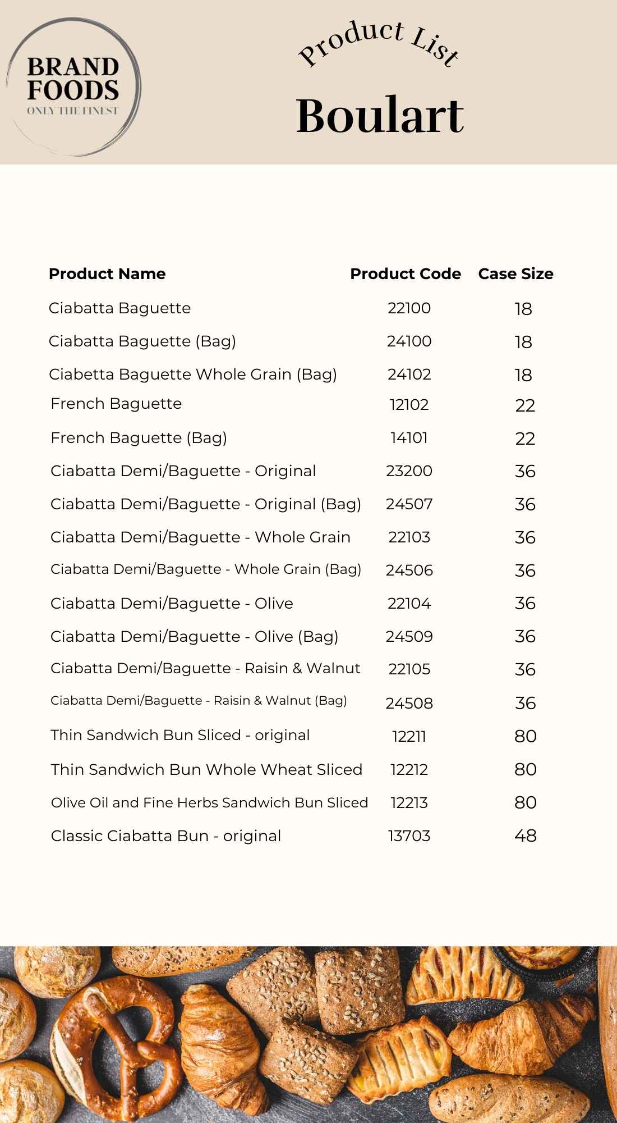Click the Ciabatta Baguette (Bag) row name
617x1123 pixels.
click(x=142, y=341)
